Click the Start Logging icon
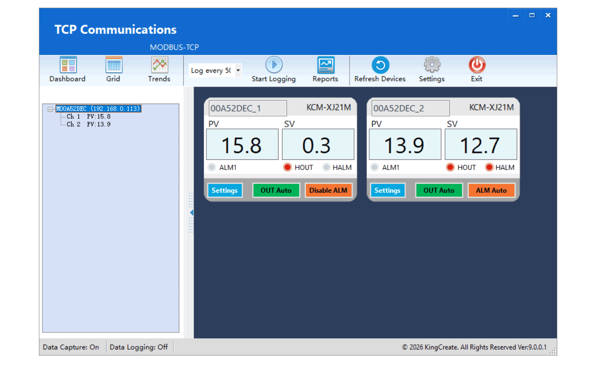 [273, 65]
